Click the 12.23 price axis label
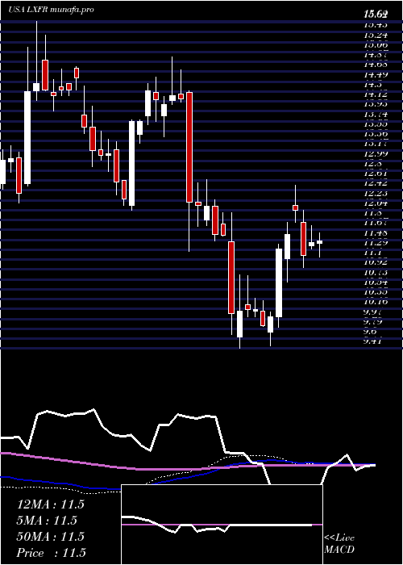 [x=376, y=194]
